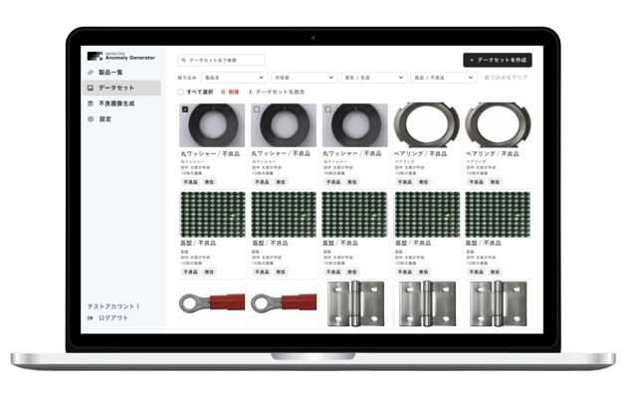Viewport: 629px width, 393px height.
Task: Tick the すべて選択 checkbox
Action: click(181, 93)
